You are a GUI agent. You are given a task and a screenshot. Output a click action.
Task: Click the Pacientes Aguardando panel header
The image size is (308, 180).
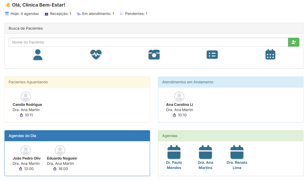77,82
